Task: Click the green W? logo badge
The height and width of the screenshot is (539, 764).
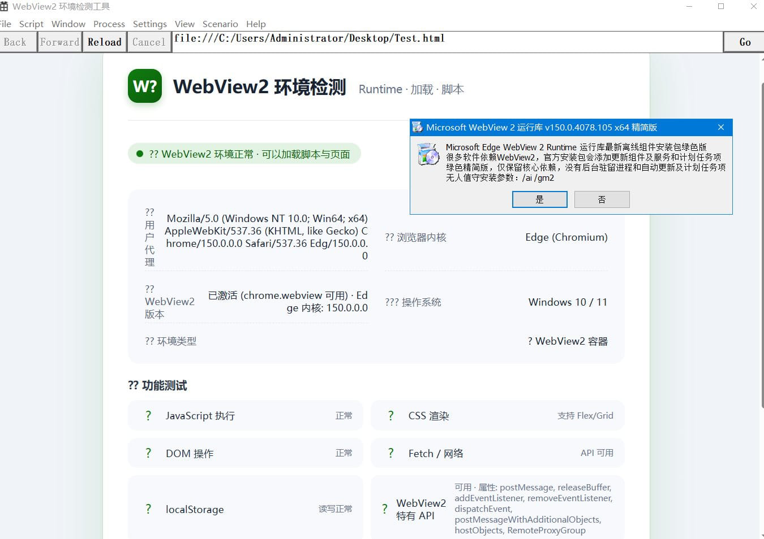Action: tap(145, 86)
